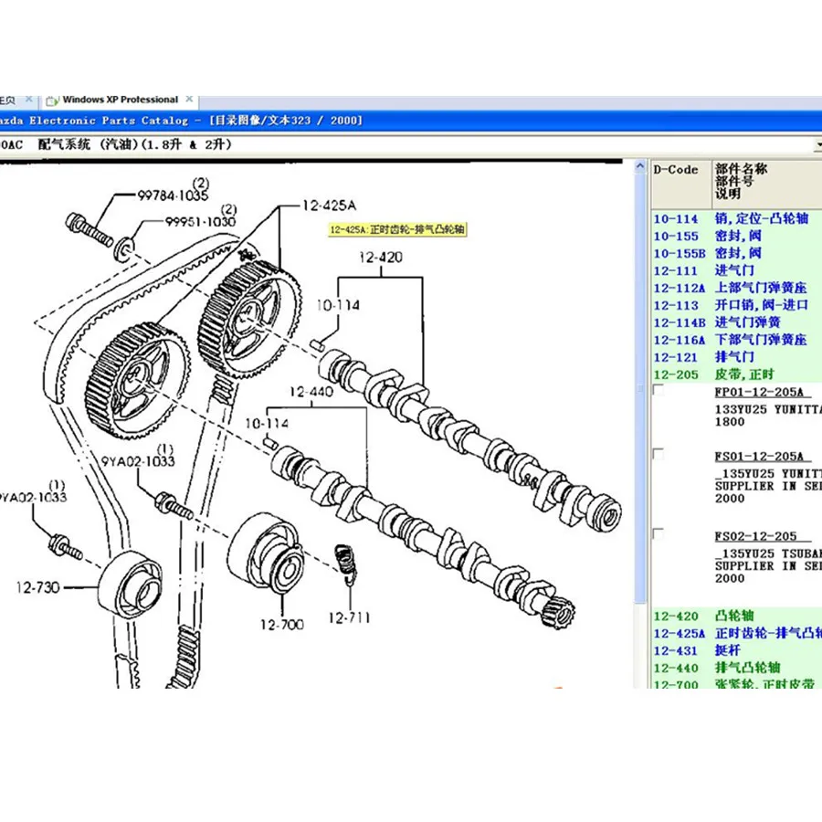Viewport: 822px width, 822px height.
Task: Click the 12-711 spring callout in diagram
Action: [x=352, y=617]
